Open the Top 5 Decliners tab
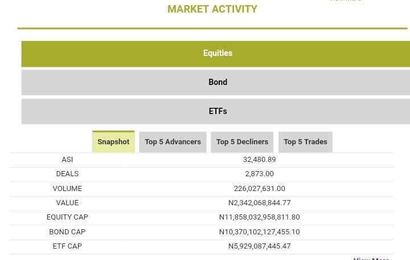Image resolution: width=410 pixels, height=260 pixels. tap(242, 142)
